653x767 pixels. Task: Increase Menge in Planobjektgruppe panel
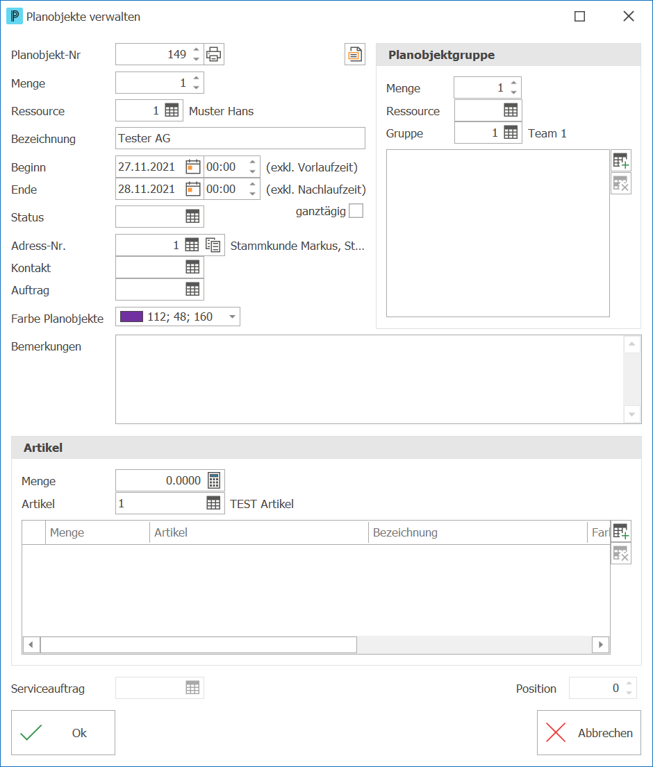pyautogui.click(x=513, y=83)
